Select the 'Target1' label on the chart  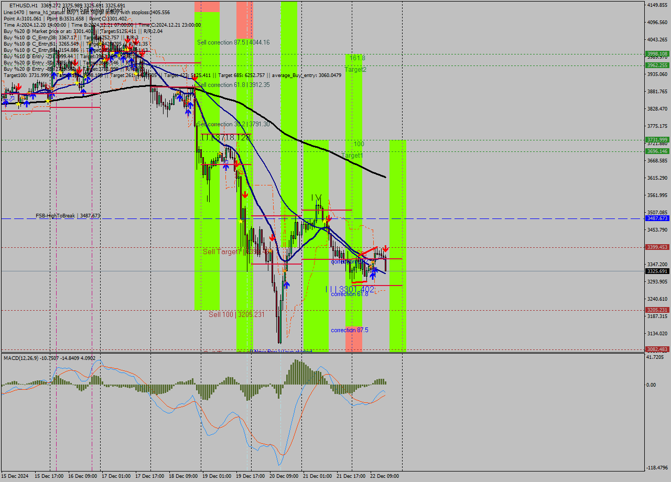[352, 156]
